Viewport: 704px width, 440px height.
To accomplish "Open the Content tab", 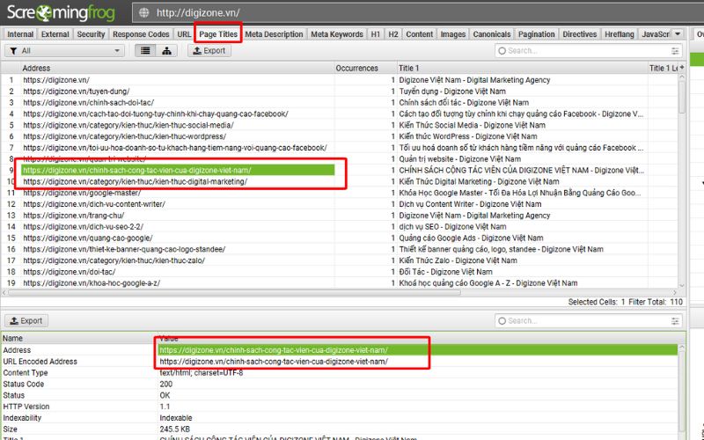I will (420, 34).
